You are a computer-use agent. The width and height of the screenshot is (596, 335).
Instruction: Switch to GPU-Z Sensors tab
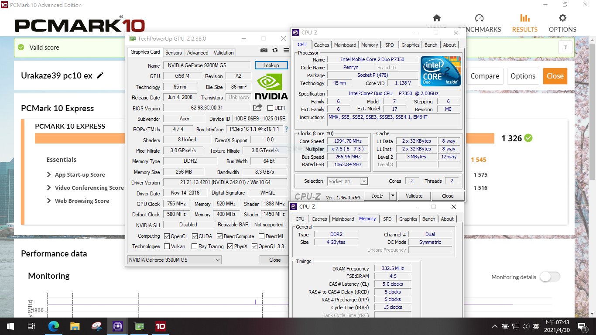[173, 52]
